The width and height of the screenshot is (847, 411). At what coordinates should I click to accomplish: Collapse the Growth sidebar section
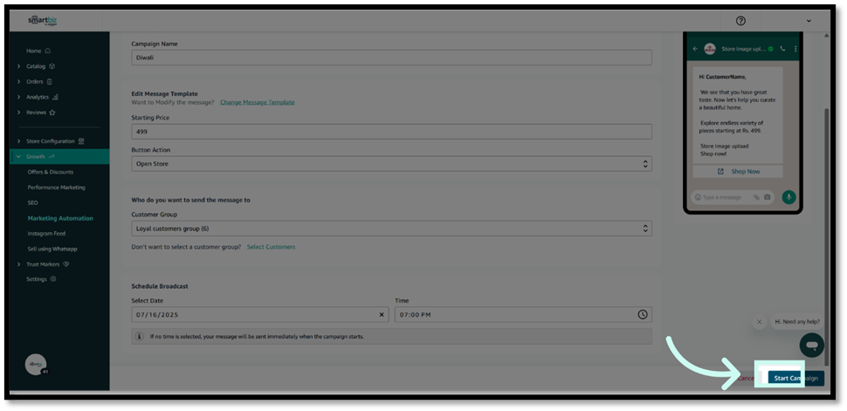click(19, 156)
